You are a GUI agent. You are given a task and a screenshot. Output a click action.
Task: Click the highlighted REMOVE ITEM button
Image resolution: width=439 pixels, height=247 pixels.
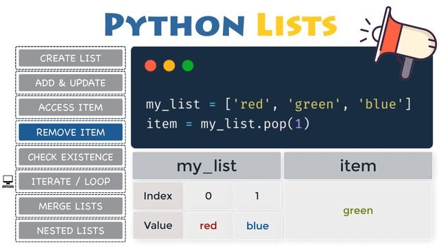pos(71,132)
